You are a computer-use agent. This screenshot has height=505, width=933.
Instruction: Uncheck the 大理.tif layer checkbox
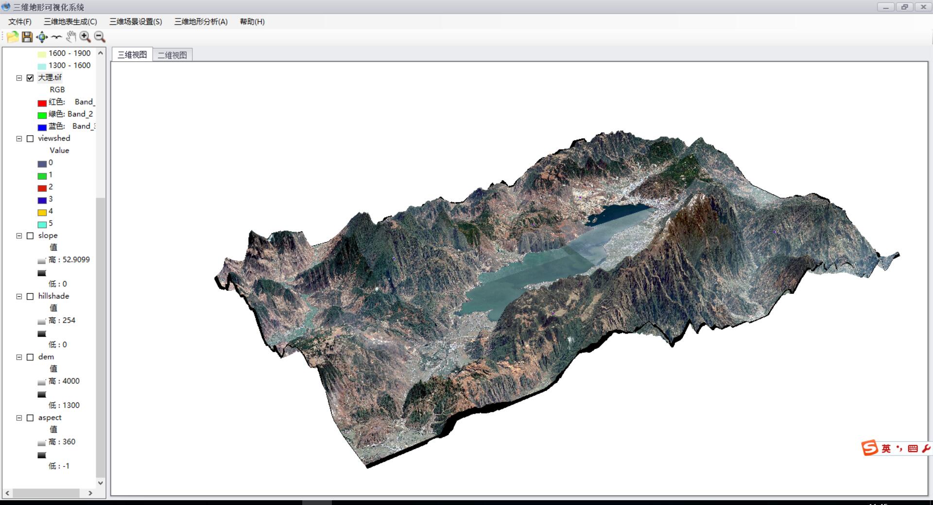coord(30,78)
